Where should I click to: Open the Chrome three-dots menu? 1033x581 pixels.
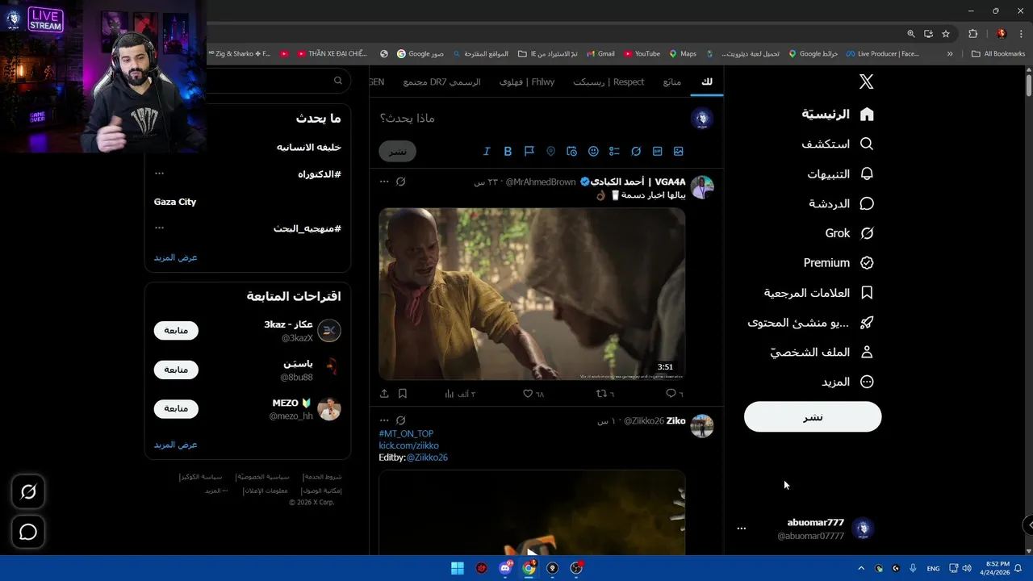tap(1022, 34)
